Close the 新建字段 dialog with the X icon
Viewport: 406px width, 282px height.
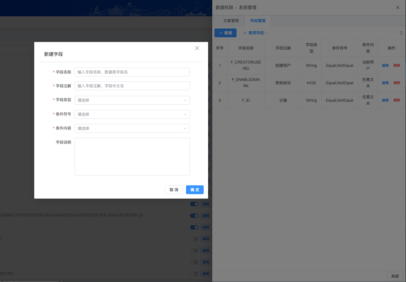(x=197, y=48)
